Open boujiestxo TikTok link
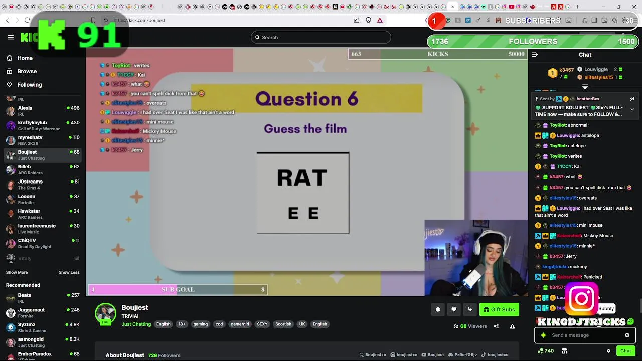This screenshot has width=642, height=361. 495,355
